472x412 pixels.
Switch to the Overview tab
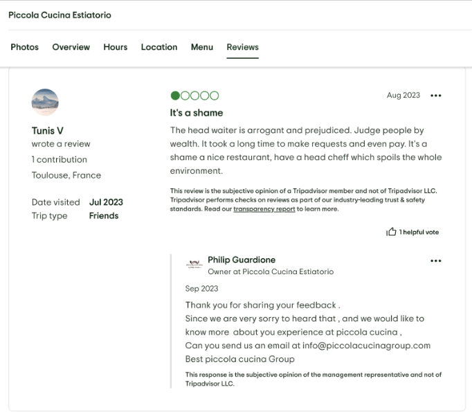point(71,47)
